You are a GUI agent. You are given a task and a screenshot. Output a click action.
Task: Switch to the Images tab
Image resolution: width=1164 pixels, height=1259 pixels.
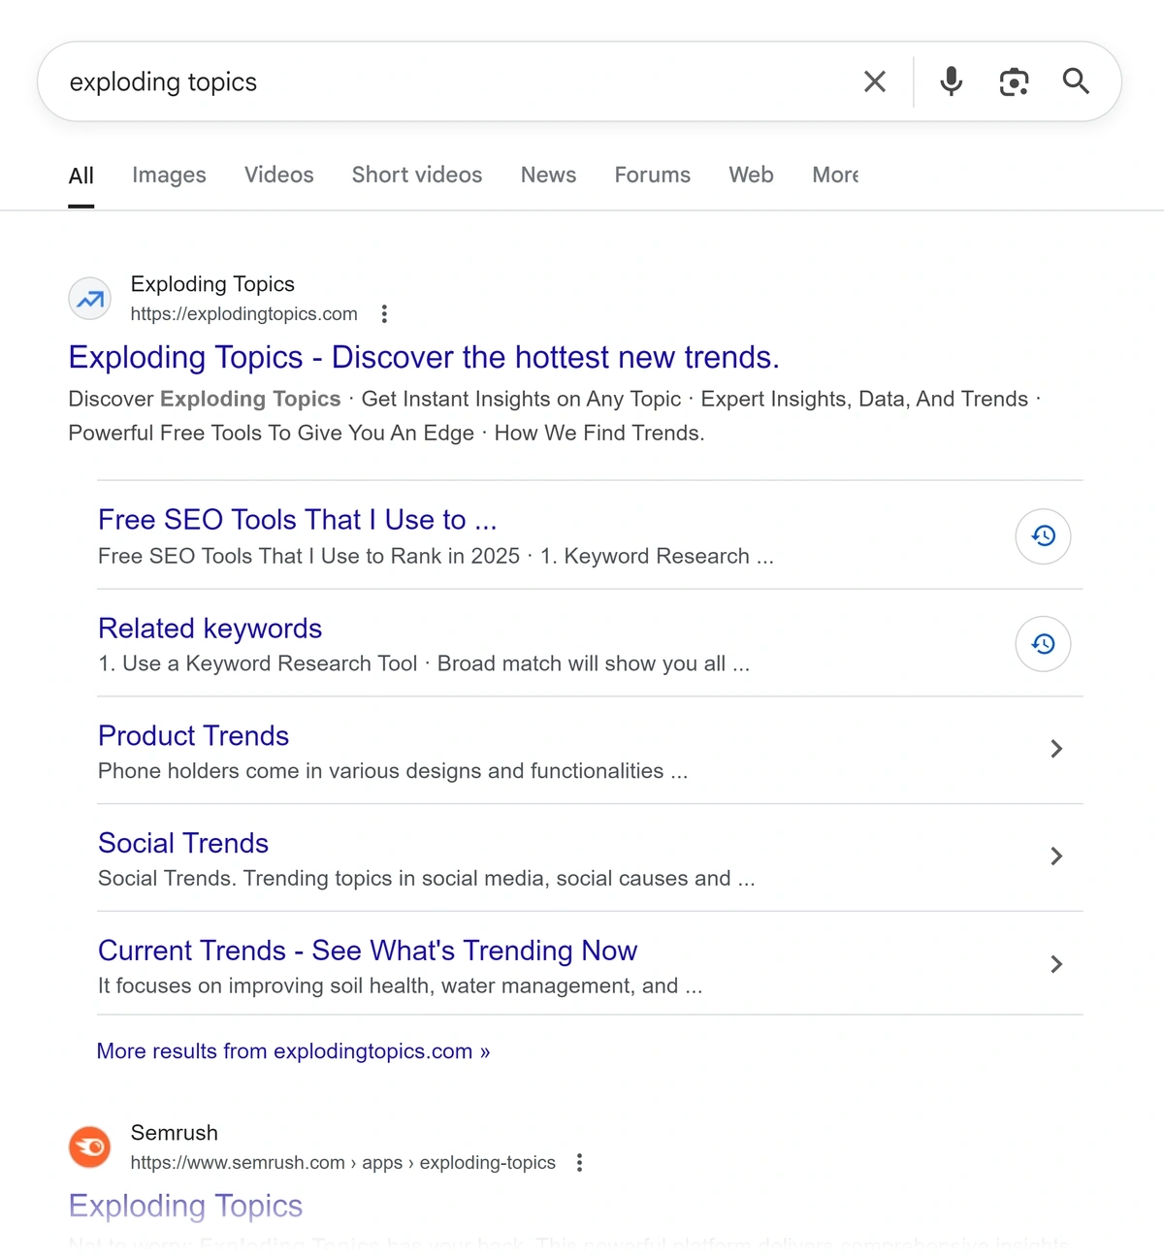169,176
